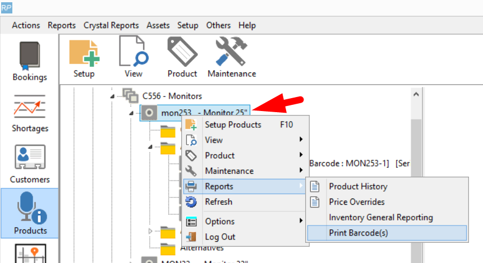Open the Setup menu in menu bar
This screenshot has width=483, height=263.
pos(187,25)
